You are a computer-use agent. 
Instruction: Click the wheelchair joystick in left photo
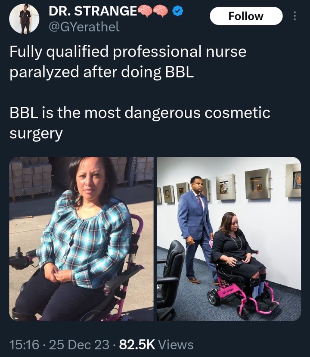click(20, 258)
